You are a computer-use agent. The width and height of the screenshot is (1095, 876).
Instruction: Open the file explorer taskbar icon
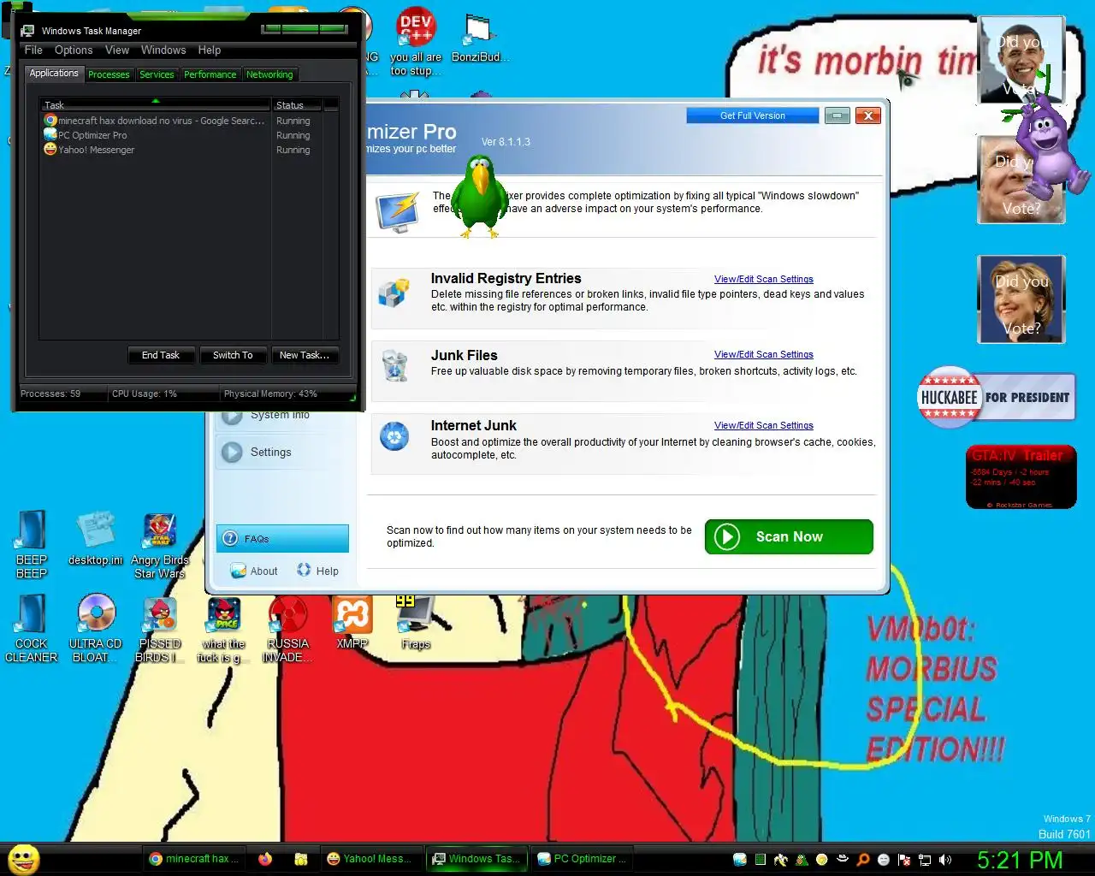click(x=301, y=859)
